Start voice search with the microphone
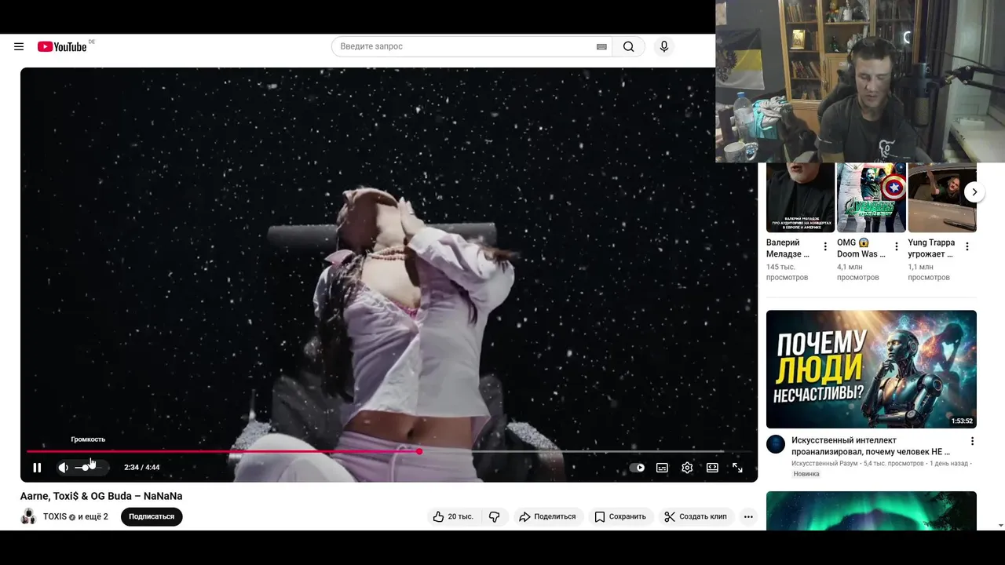Image resolution: width=1005 pixels, height=565 pixels. click(664, 46)
